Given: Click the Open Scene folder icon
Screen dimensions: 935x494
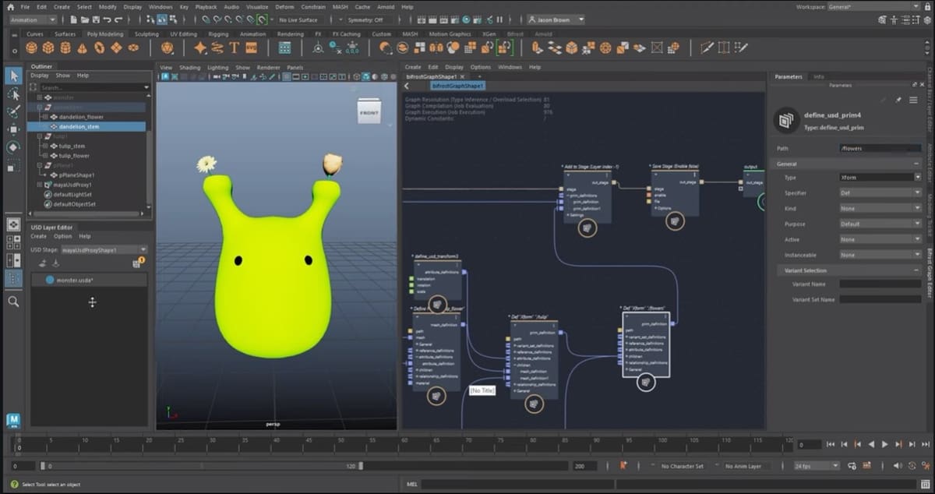Looking at the screenshot, I should coord(84,19).
